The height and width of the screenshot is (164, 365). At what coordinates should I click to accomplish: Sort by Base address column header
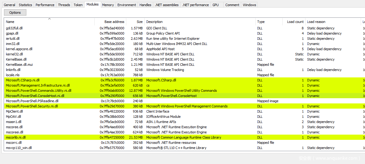pos(114,22)
